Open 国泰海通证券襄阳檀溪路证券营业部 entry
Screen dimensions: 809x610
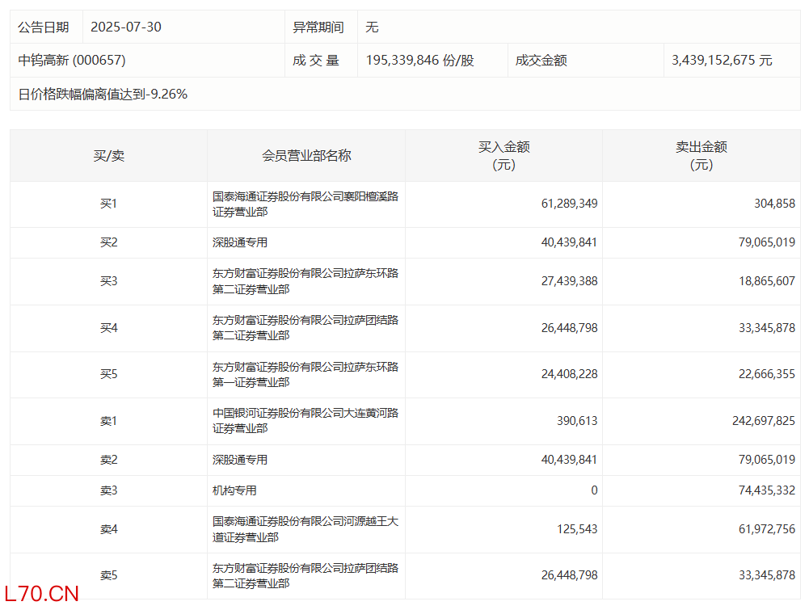pyautogui.click(x=305, y=204)
